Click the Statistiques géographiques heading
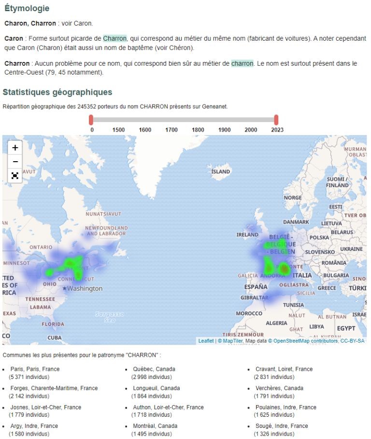 tap(57, 92)
